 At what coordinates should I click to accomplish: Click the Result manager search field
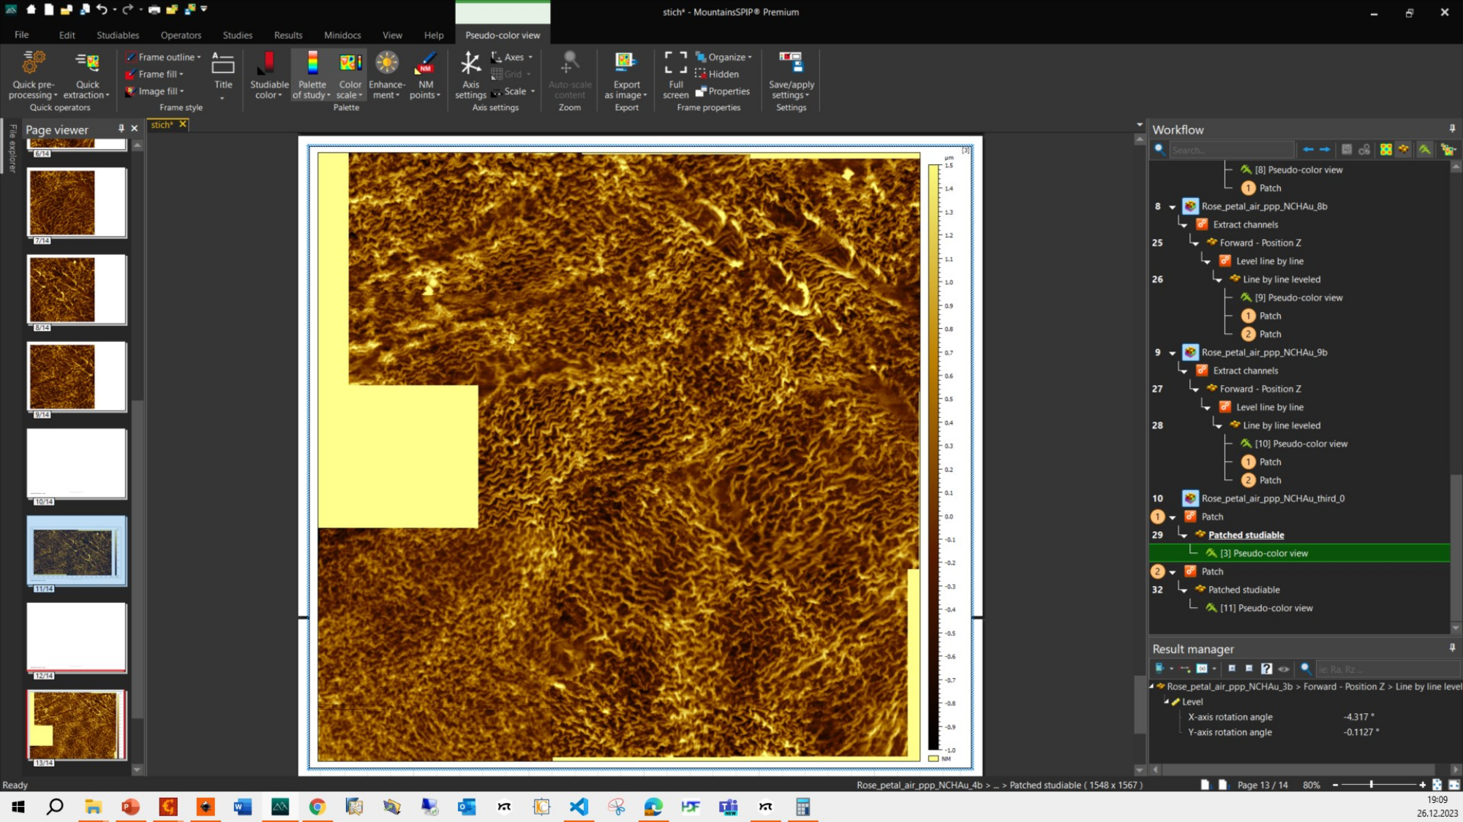point(1387,669)
